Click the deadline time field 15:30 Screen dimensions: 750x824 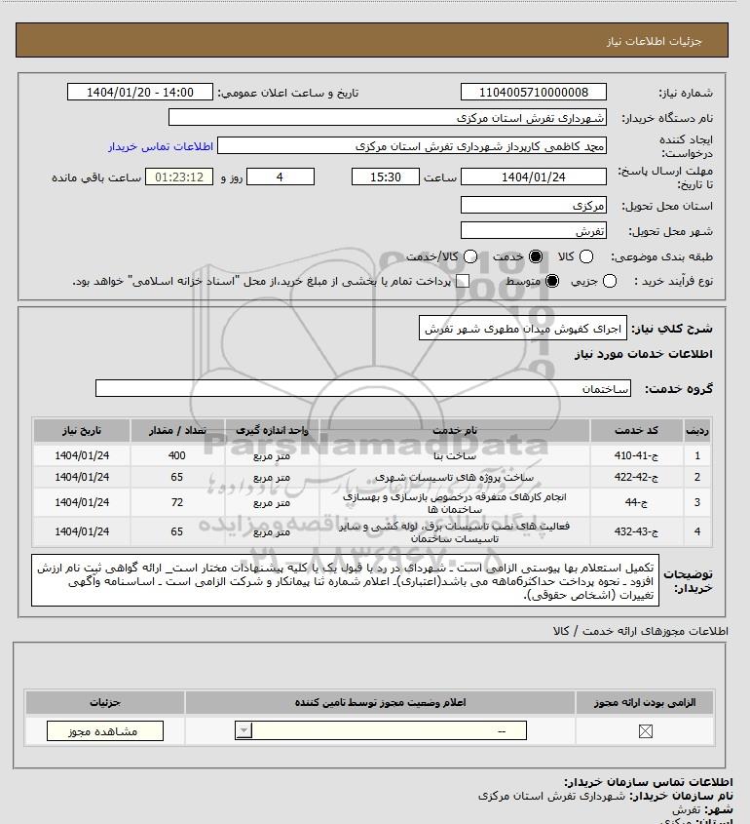[386, 177]
